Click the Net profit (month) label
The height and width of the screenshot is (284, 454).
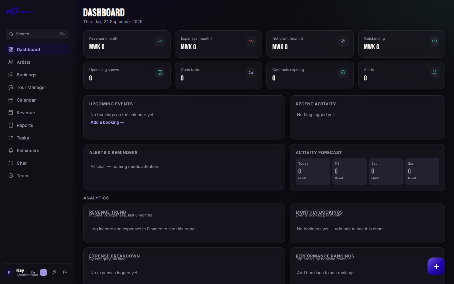click(288, 38)
